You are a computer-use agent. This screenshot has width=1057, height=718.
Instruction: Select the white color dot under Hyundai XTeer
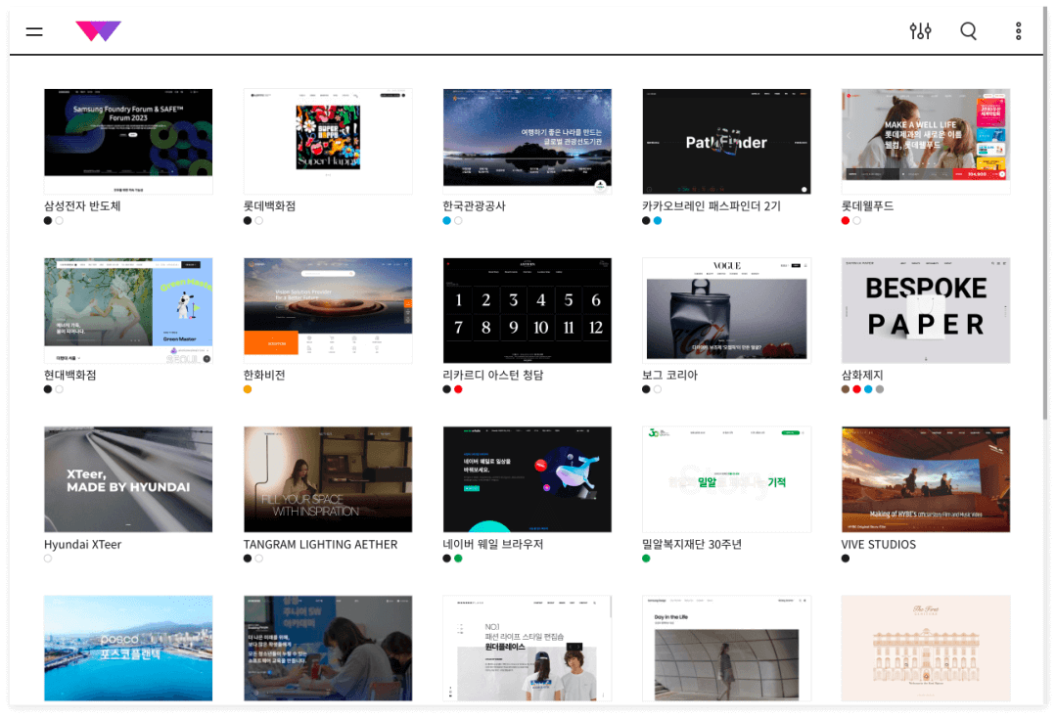(x=48, y=559)
